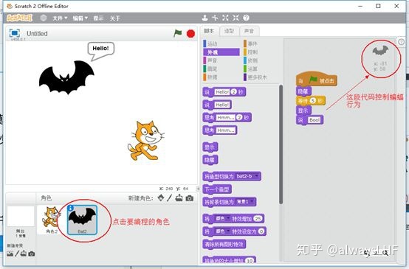The height and width of the screenshot is (269, 409).
Task: Paint a new backdrop icon
Action: coord(17,254)
